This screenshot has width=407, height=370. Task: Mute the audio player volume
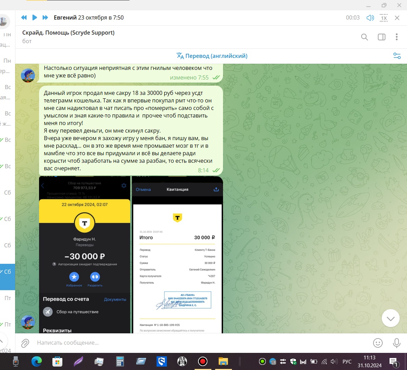pyautogui.click(x=370, y=18)
